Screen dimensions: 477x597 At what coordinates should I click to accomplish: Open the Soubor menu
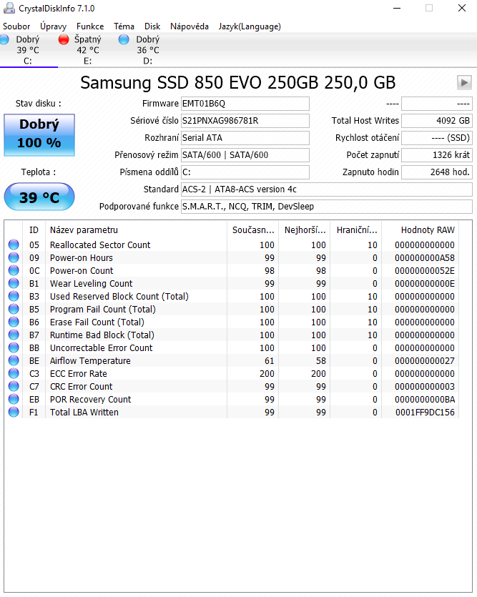click(16, 26)
